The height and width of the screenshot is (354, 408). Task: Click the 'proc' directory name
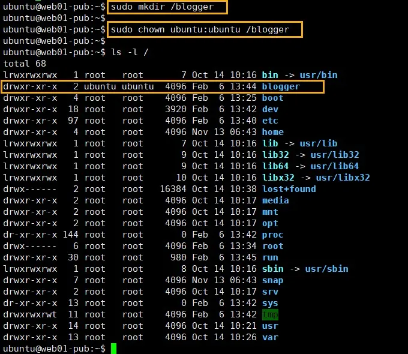coord(273,235)
